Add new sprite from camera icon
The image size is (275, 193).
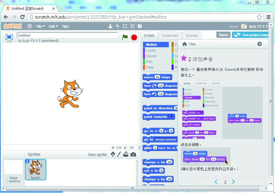133,154
